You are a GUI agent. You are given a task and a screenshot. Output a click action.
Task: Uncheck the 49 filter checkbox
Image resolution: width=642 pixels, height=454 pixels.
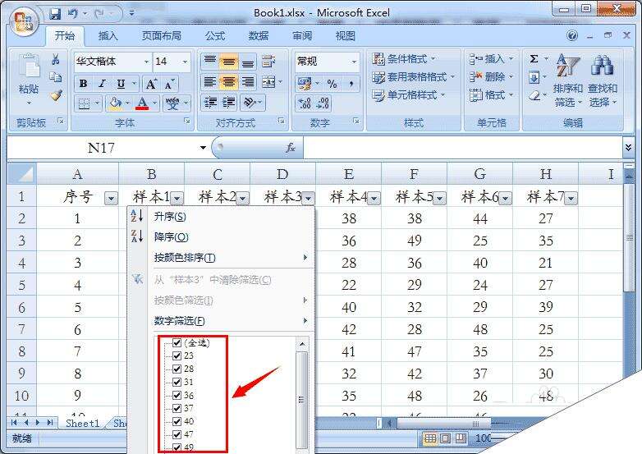177,447
